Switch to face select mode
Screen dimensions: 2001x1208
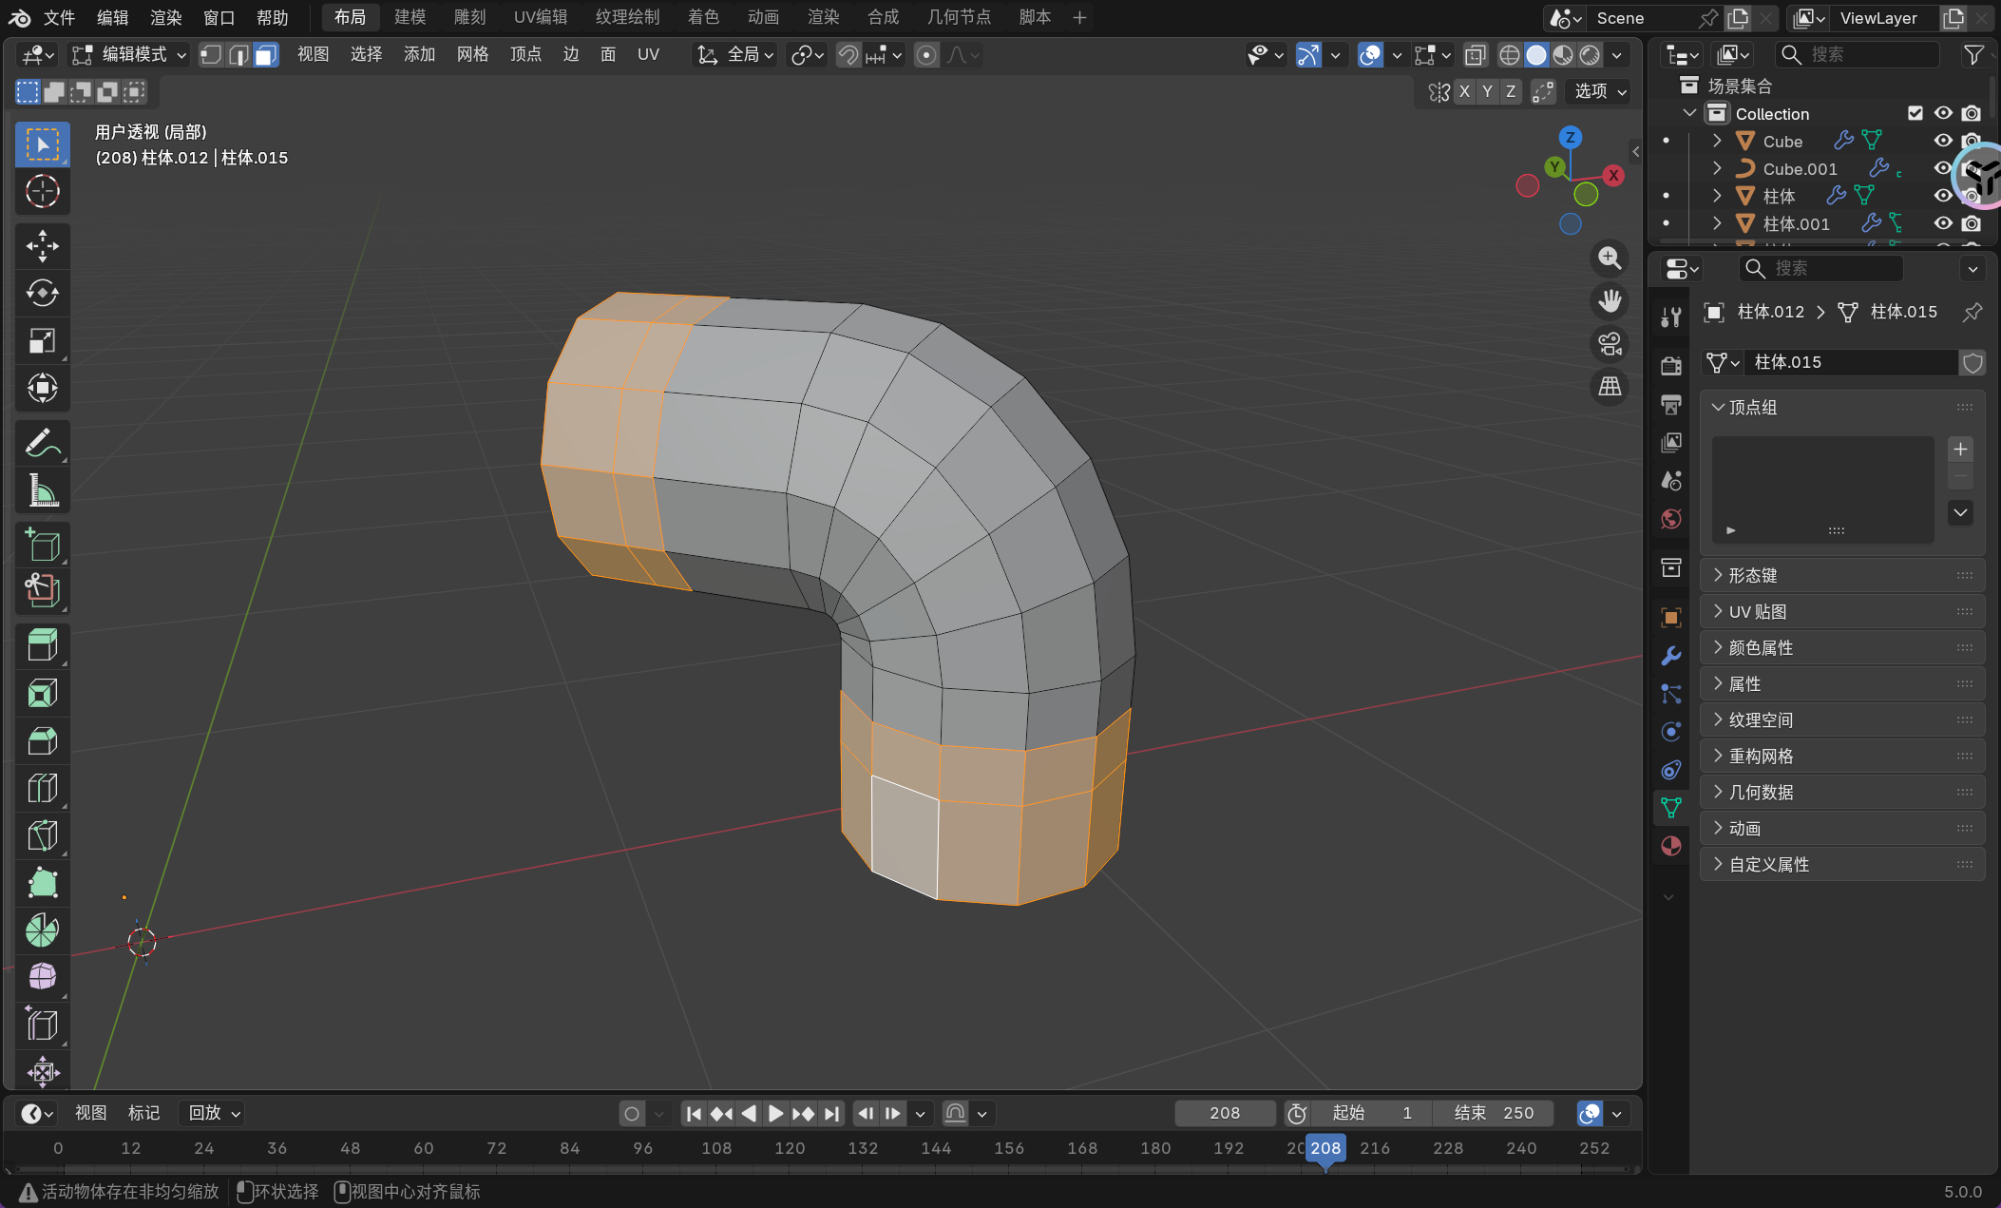tap(266, 55)
